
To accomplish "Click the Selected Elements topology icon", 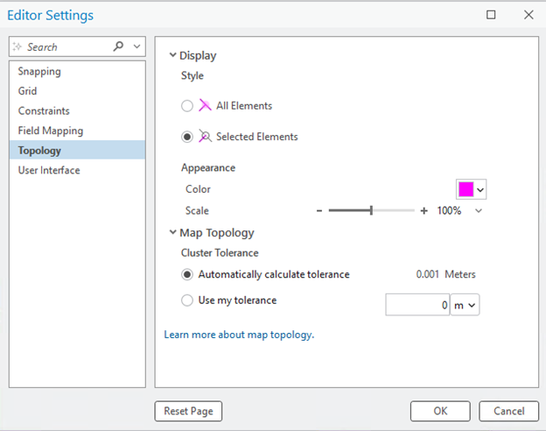I will 206,137.
